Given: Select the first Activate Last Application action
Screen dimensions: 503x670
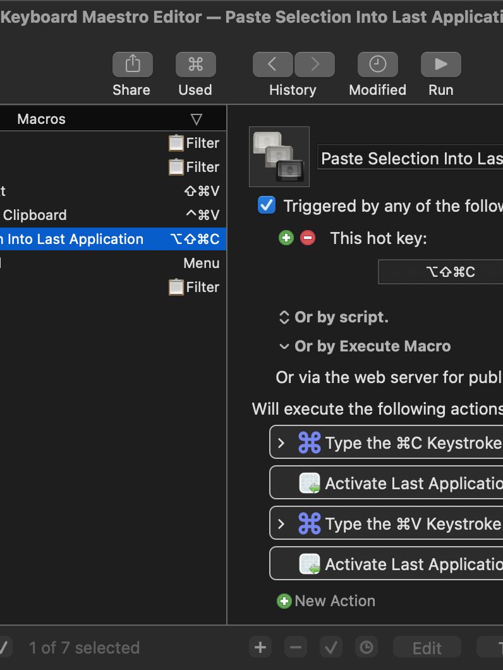Looking at the screenshot, I should pyautogui.click(x=386, y=483).
